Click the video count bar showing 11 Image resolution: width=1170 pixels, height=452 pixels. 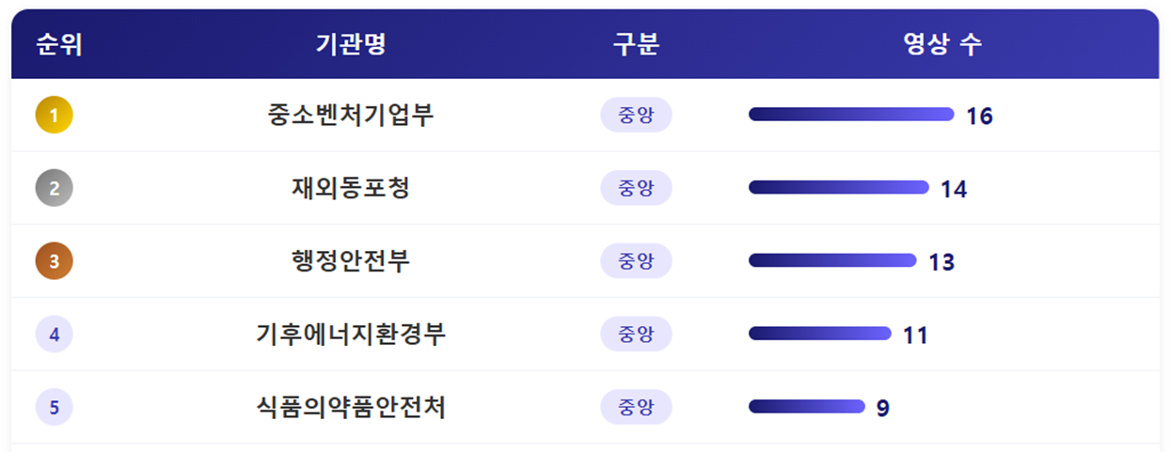(819, 334)
